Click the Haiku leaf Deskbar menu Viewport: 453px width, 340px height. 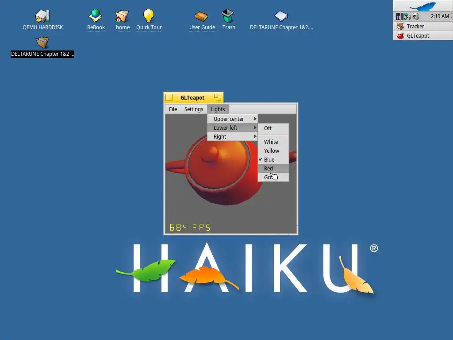[x=423, y=6]
